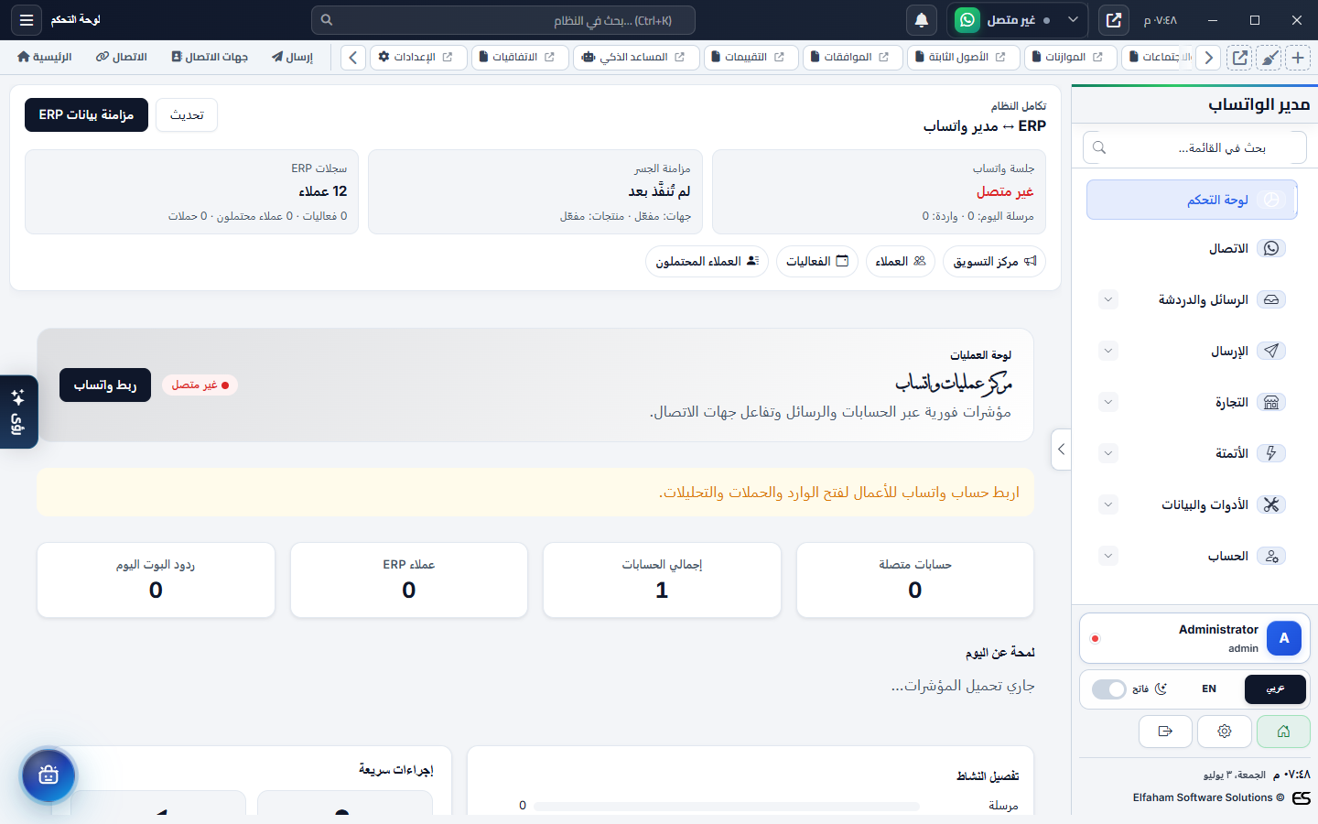Open the floating chatbot assistant icon
Viewport: 1318px width, 824px height.
(x=49, y=775)
